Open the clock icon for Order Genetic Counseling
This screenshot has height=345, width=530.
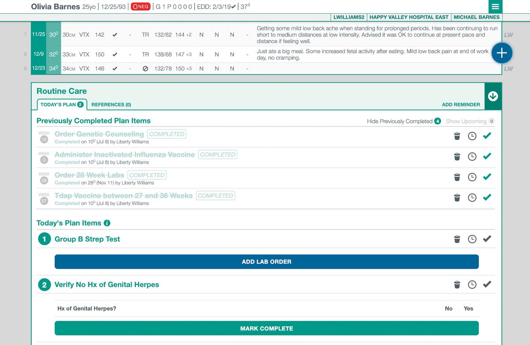click(x=472, y=136)
